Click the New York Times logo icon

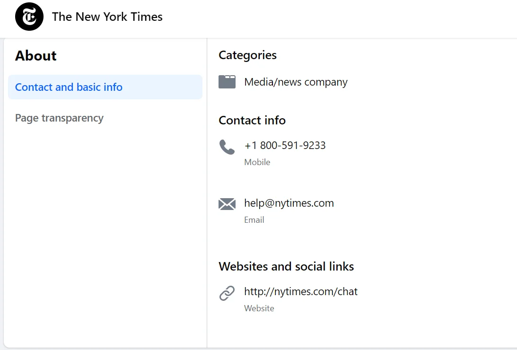29,16
